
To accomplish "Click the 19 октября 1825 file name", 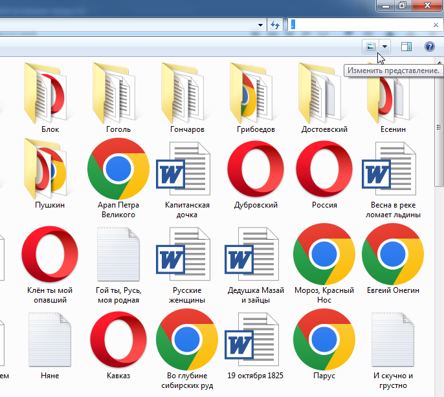I will tap(255, 376).
